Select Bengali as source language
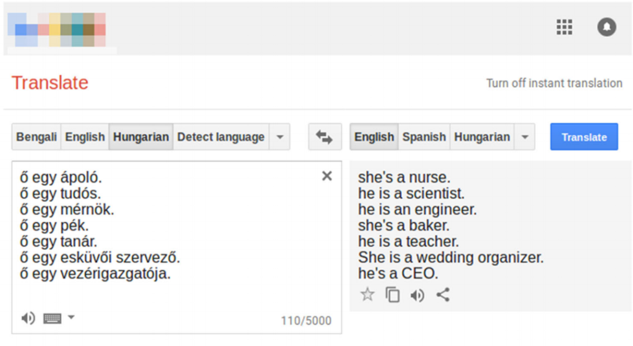 click(36, 137)
